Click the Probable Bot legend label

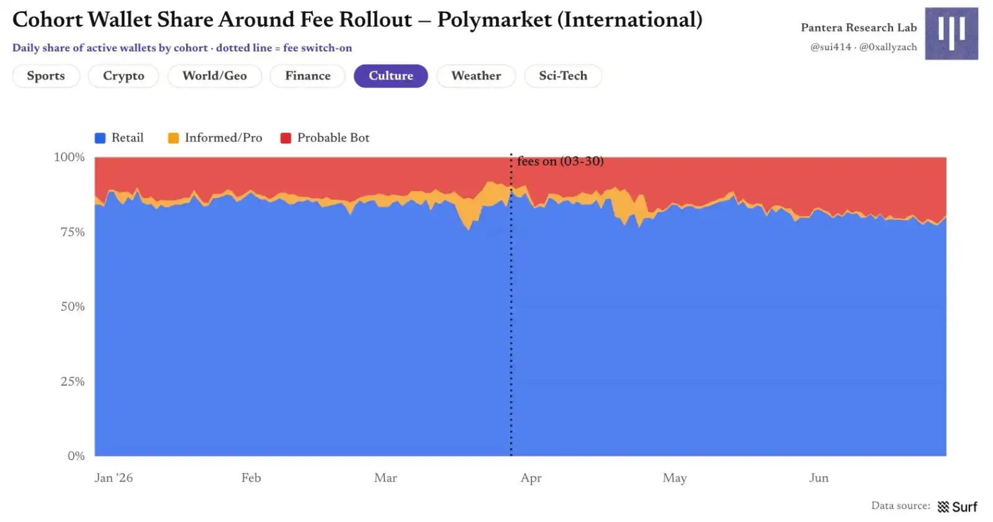click(333, 138)
